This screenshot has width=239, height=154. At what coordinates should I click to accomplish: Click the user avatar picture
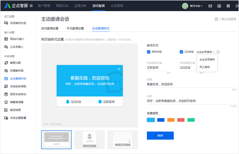[185, 6]
